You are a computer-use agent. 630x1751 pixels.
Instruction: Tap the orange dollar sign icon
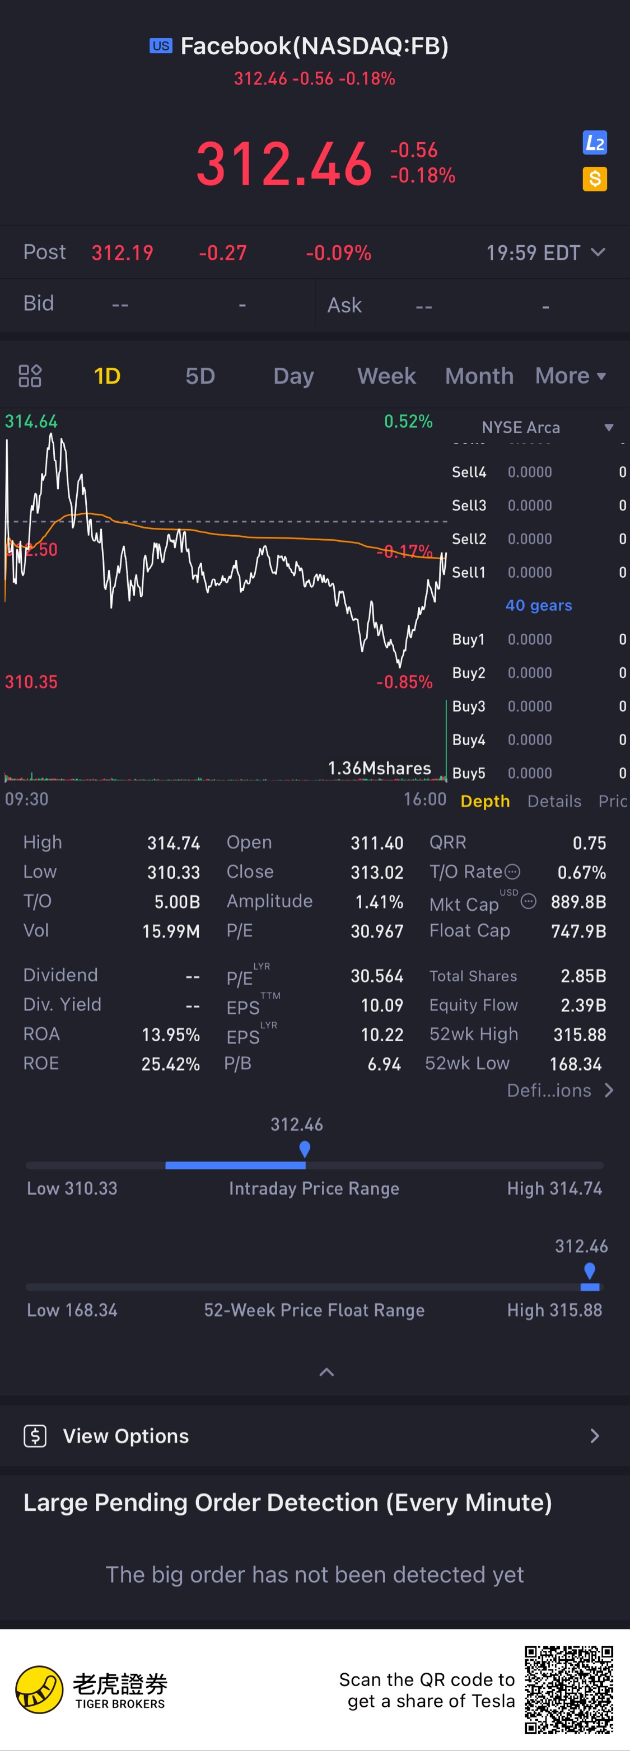pyautogui.click(x=595, y=179)
